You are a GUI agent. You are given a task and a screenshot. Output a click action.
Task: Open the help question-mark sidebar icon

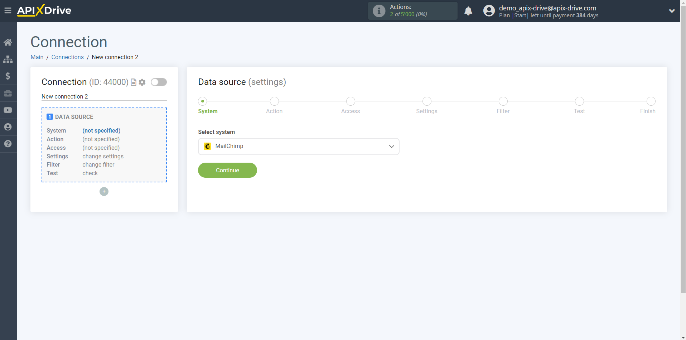point(8,144)
